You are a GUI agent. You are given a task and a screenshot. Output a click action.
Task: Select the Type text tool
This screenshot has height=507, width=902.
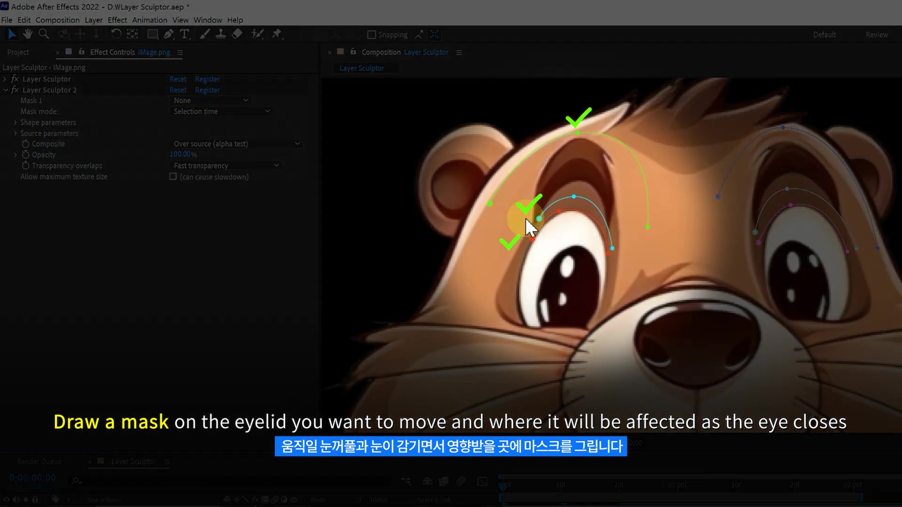185,34
